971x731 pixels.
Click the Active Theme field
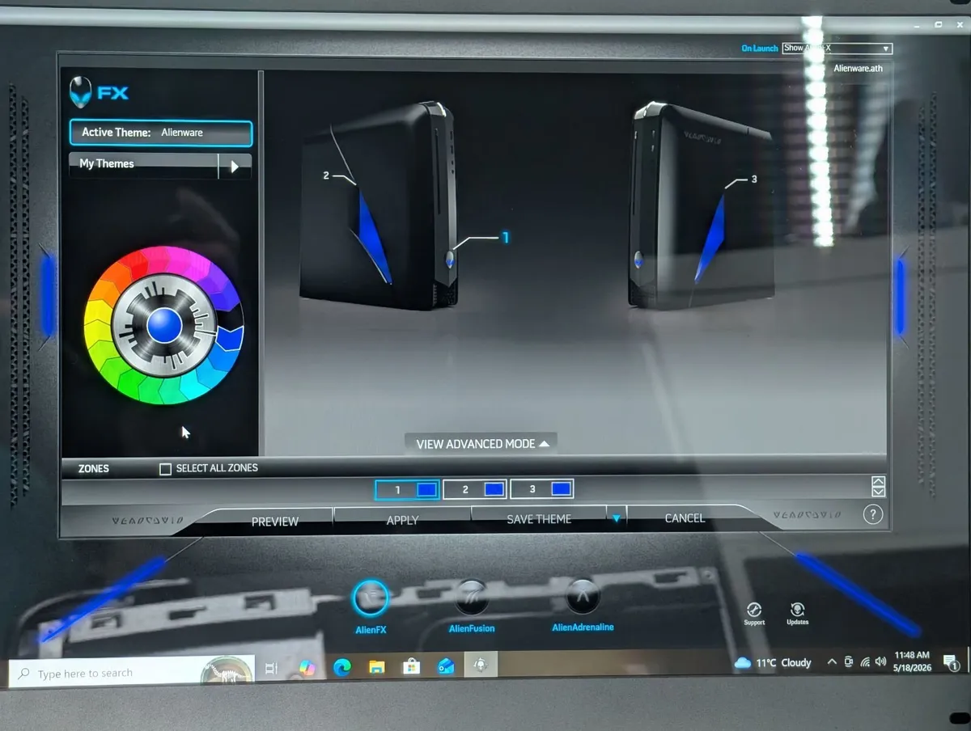point(161,133)
